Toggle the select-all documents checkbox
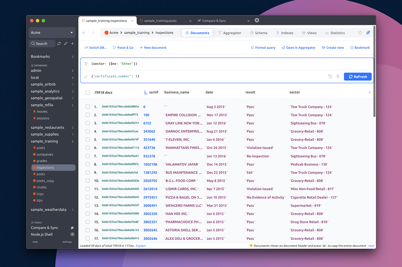This screenshot has height=267, width=402. pos(88,92)
